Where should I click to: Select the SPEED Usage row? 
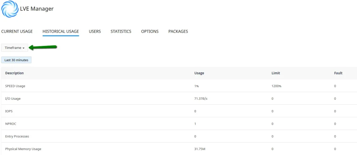point(15,86)
